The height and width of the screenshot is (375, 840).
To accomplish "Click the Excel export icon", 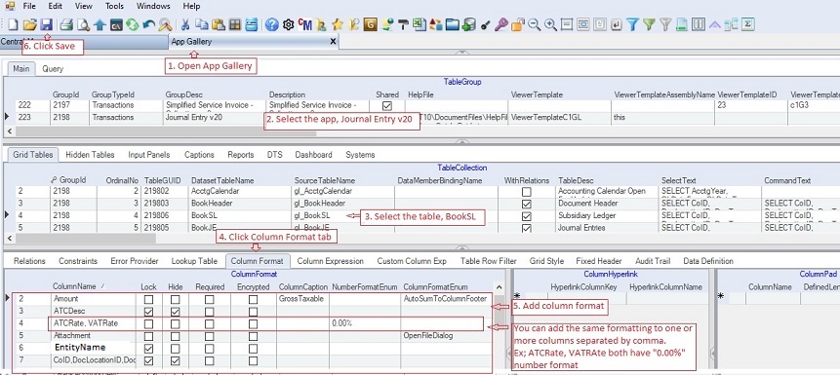I will click(420, 24).
